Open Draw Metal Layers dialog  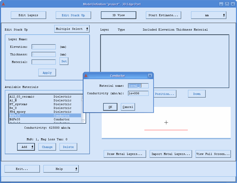tap(125, 154)
